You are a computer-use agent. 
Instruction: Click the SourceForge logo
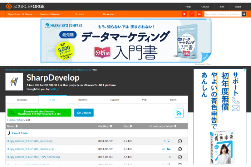pyautogui.click(x=25, y=6)
